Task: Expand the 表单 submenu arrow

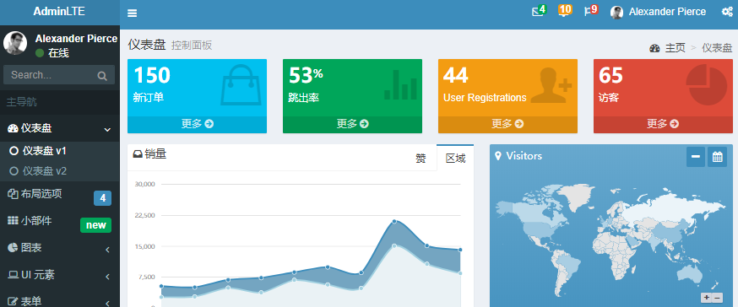Action: 107,304
